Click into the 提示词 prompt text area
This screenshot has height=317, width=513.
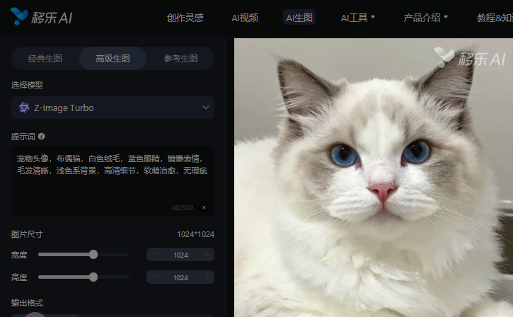click(113, 182)
